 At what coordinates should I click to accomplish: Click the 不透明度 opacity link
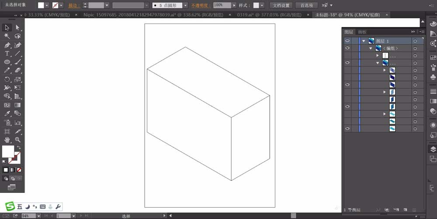coord(201,5)
